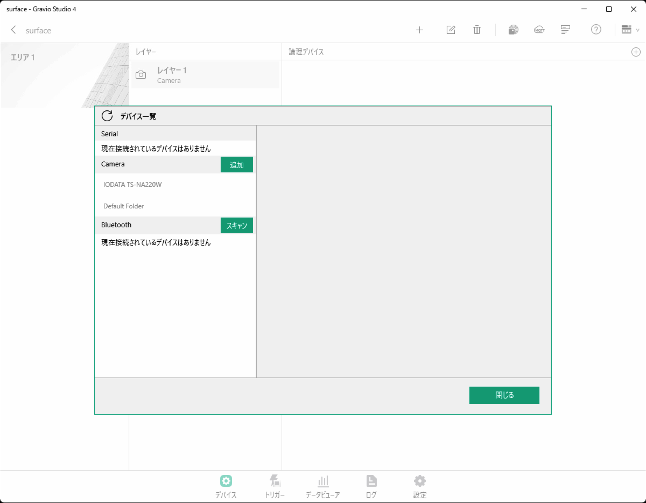Switch to the データビューア tab
This screenshot has height=503, width=646.
pos(323,487)
